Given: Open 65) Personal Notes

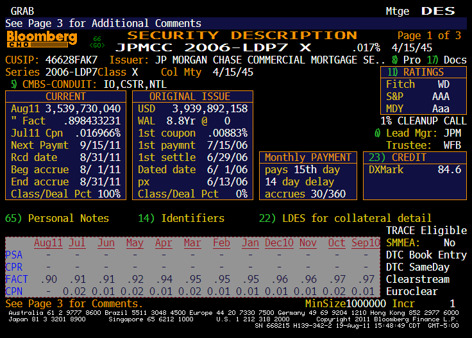Looking at the screenshot, I should (57, 218).
